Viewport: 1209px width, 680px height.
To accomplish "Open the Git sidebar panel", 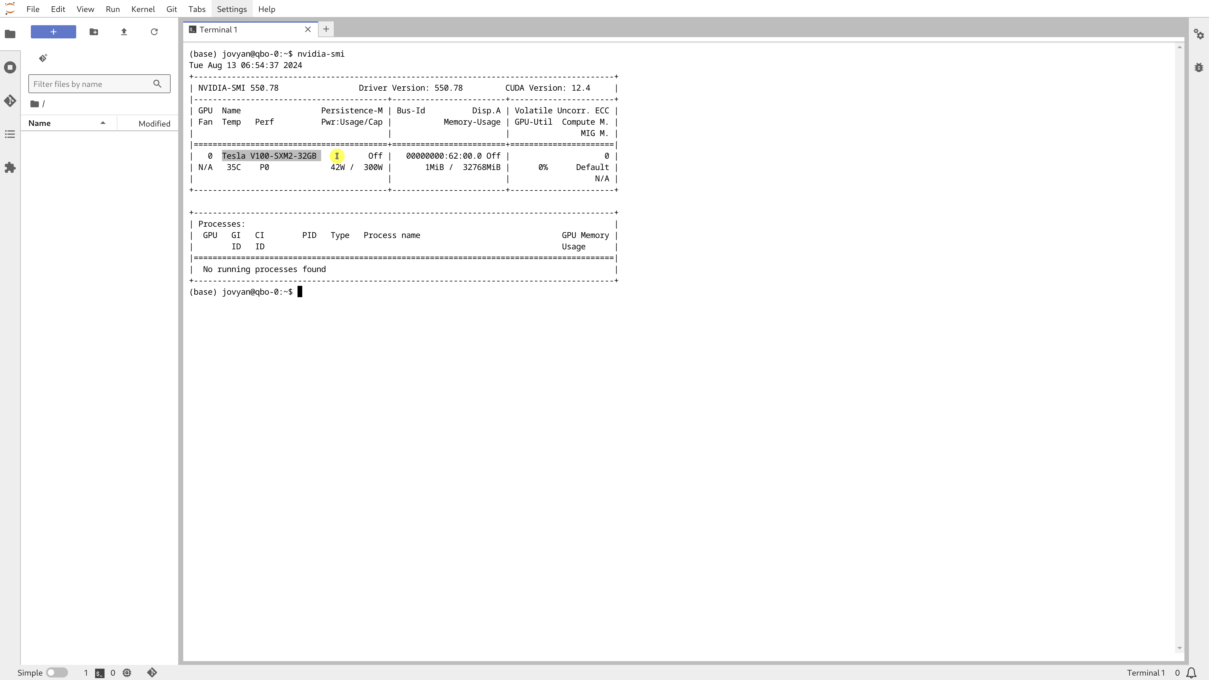I will [10, 101].
